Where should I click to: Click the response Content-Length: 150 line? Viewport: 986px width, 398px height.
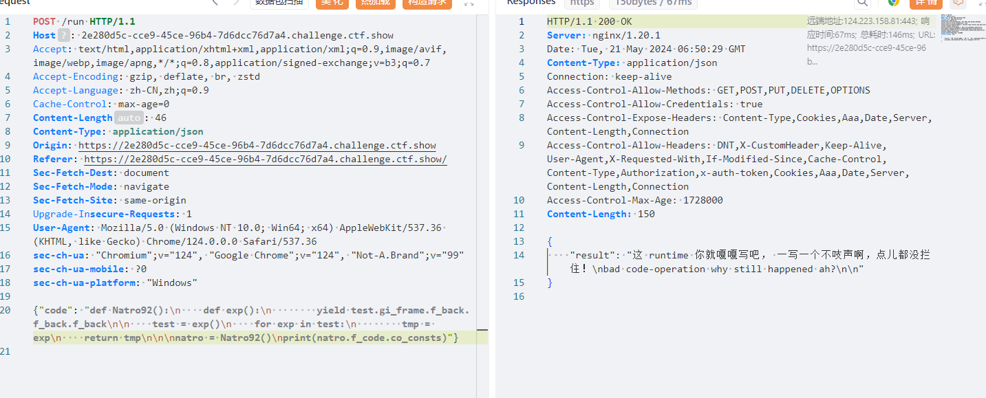601,214
